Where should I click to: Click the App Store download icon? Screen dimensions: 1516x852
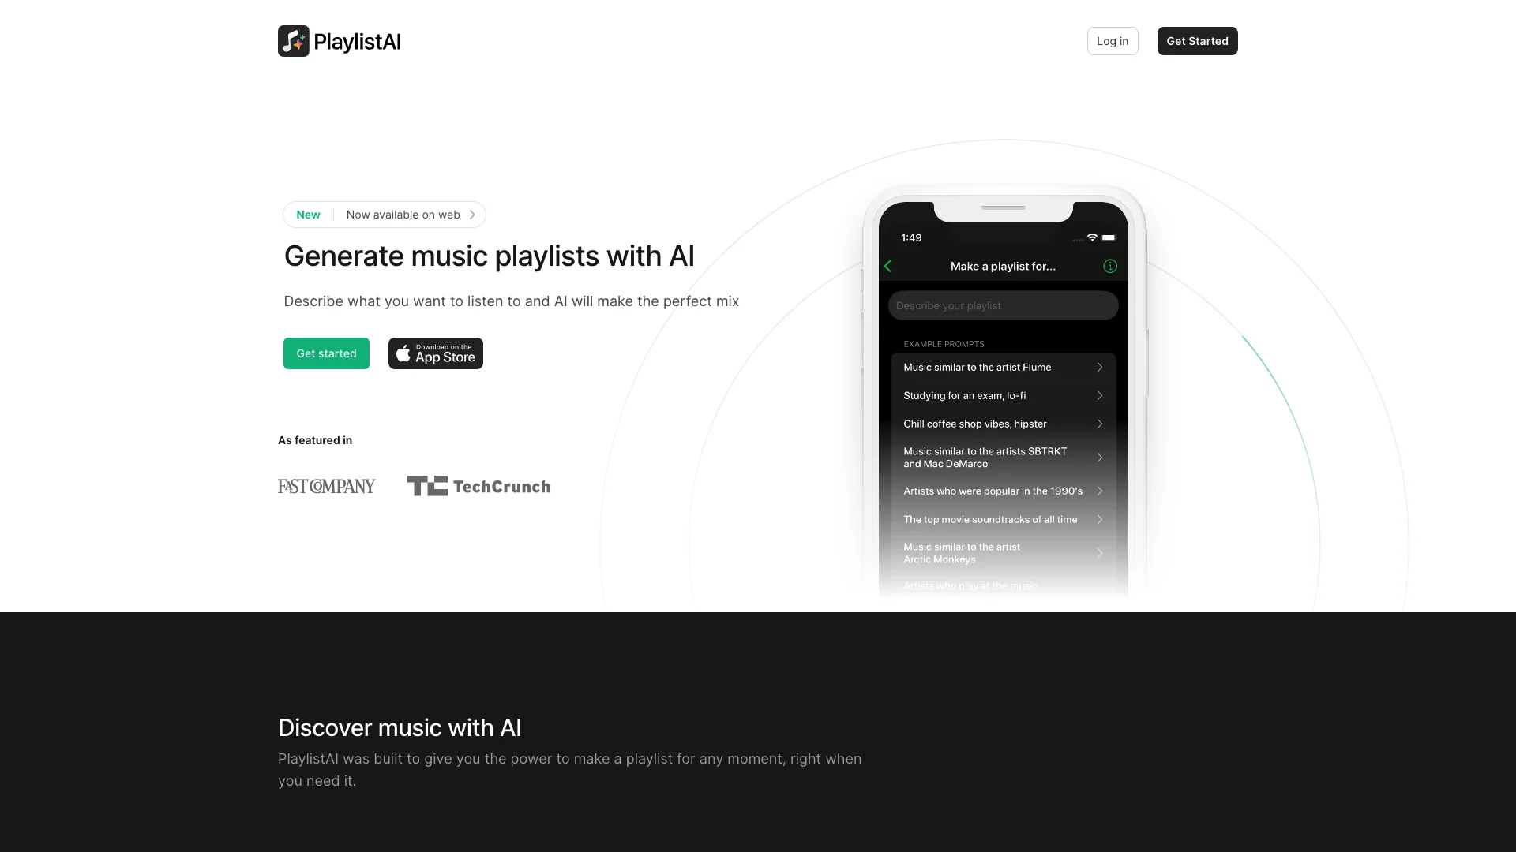tap(435, 353)
